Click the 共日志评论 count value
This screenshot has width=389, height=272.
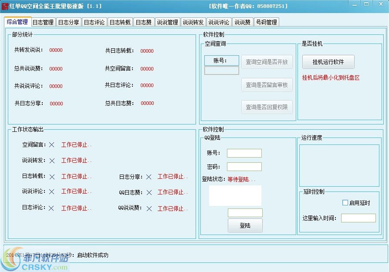point(147,85)
